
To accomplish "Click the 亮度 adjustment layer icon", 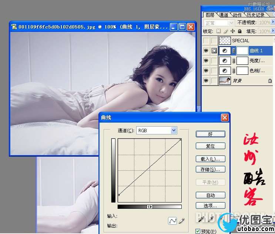I will click(x=225, y=61).
